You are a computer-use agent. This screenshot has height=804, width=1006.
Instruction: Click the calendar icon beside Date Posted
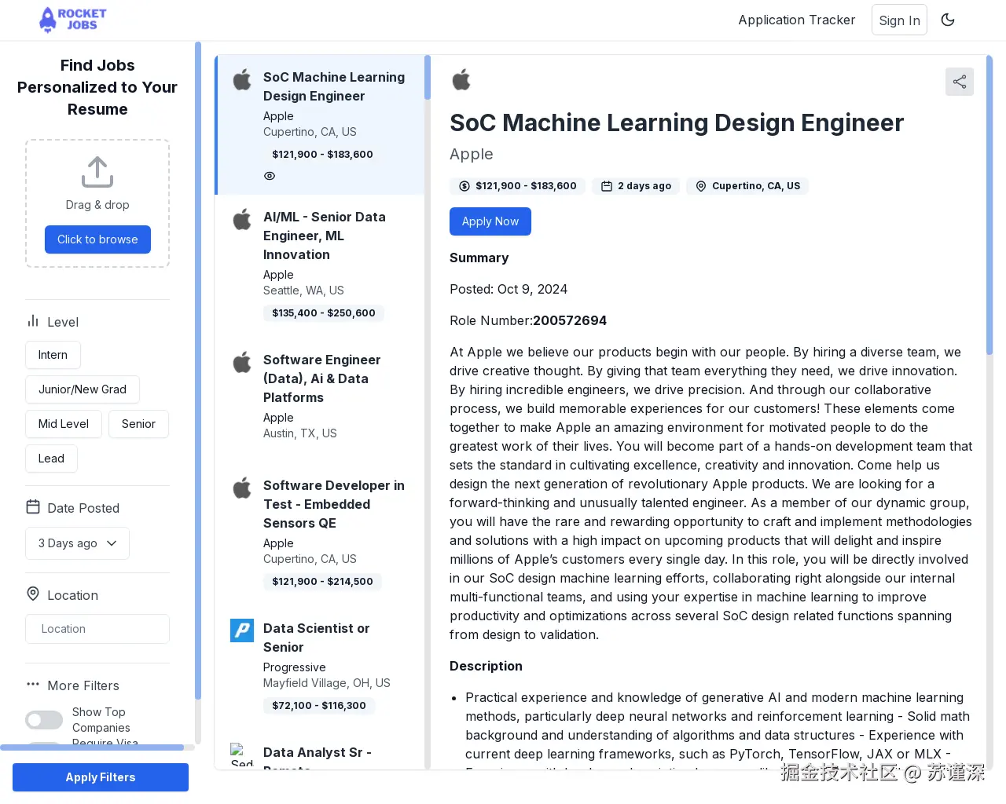point(33,507)
